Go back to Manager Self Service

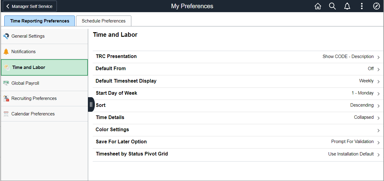29,6
